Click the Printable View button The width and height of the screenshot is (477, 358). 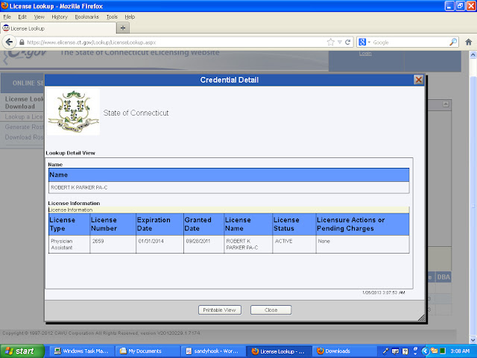click(x=220, y=310)
